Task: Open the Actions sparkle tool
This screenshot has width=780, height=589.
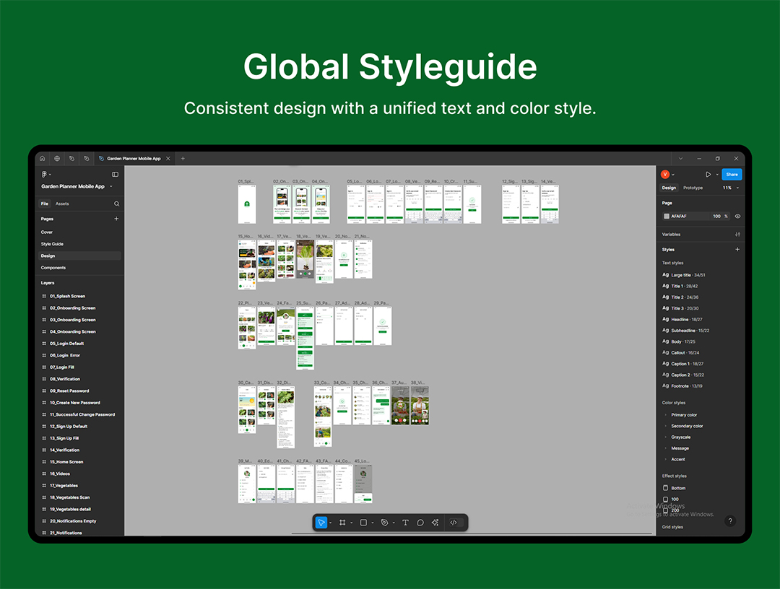Action: (435, 523)
